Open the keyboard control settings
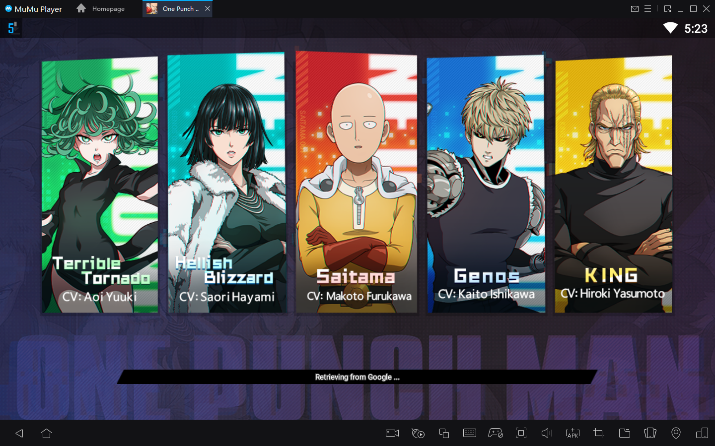 469,433
